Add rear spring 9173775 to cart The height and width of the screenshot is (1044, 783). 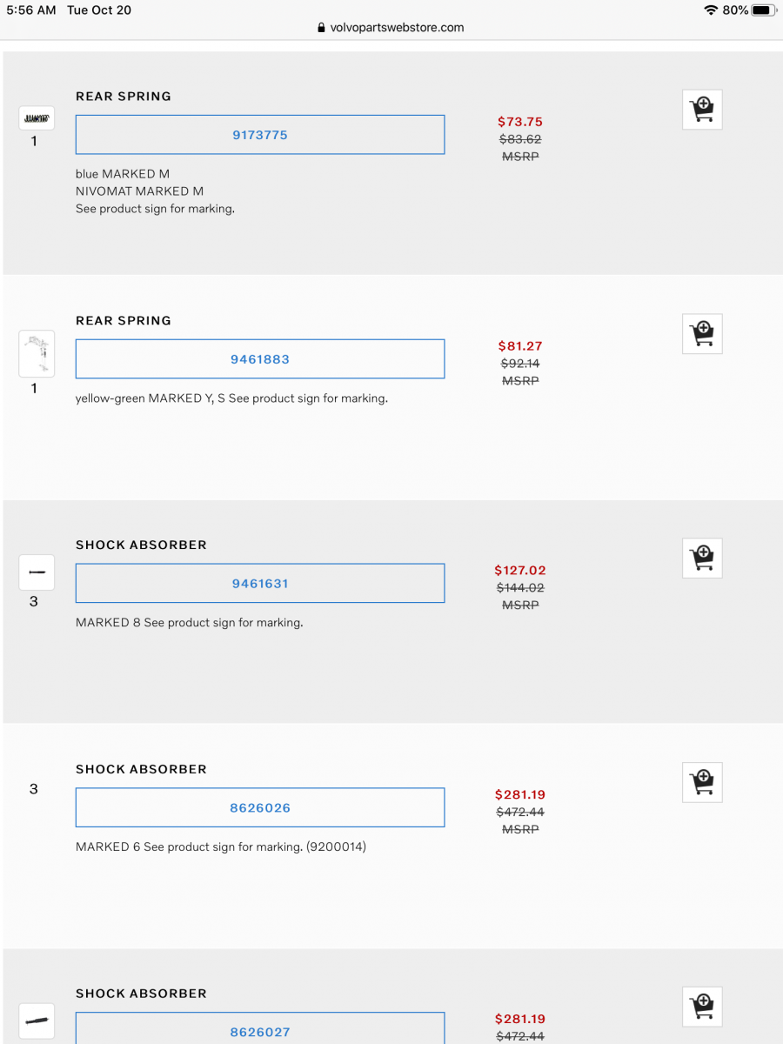tap(701, 110)
